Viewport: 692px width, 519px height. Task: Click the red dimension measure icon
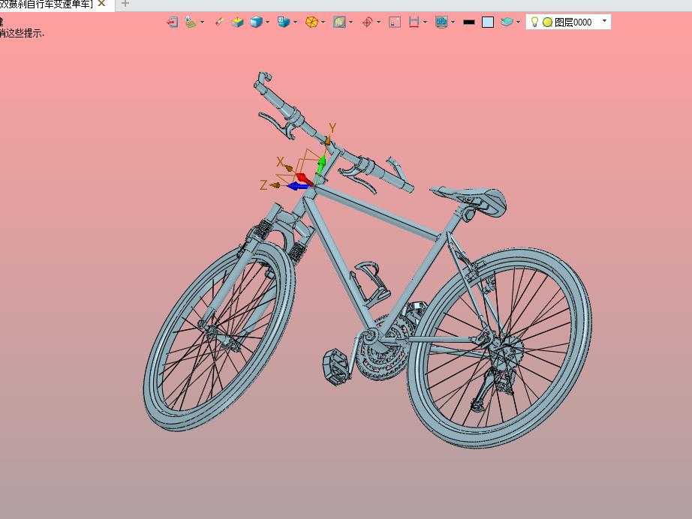(x=414, y=22)
